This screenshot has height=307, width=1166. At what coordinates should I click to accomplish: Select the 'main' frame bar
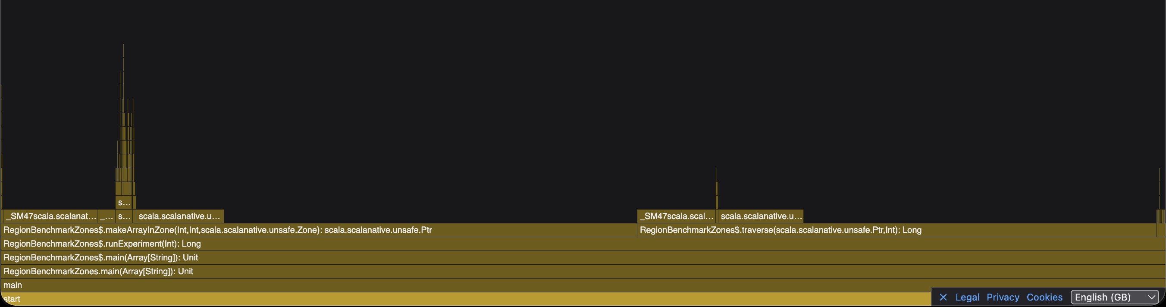point(583,285)
